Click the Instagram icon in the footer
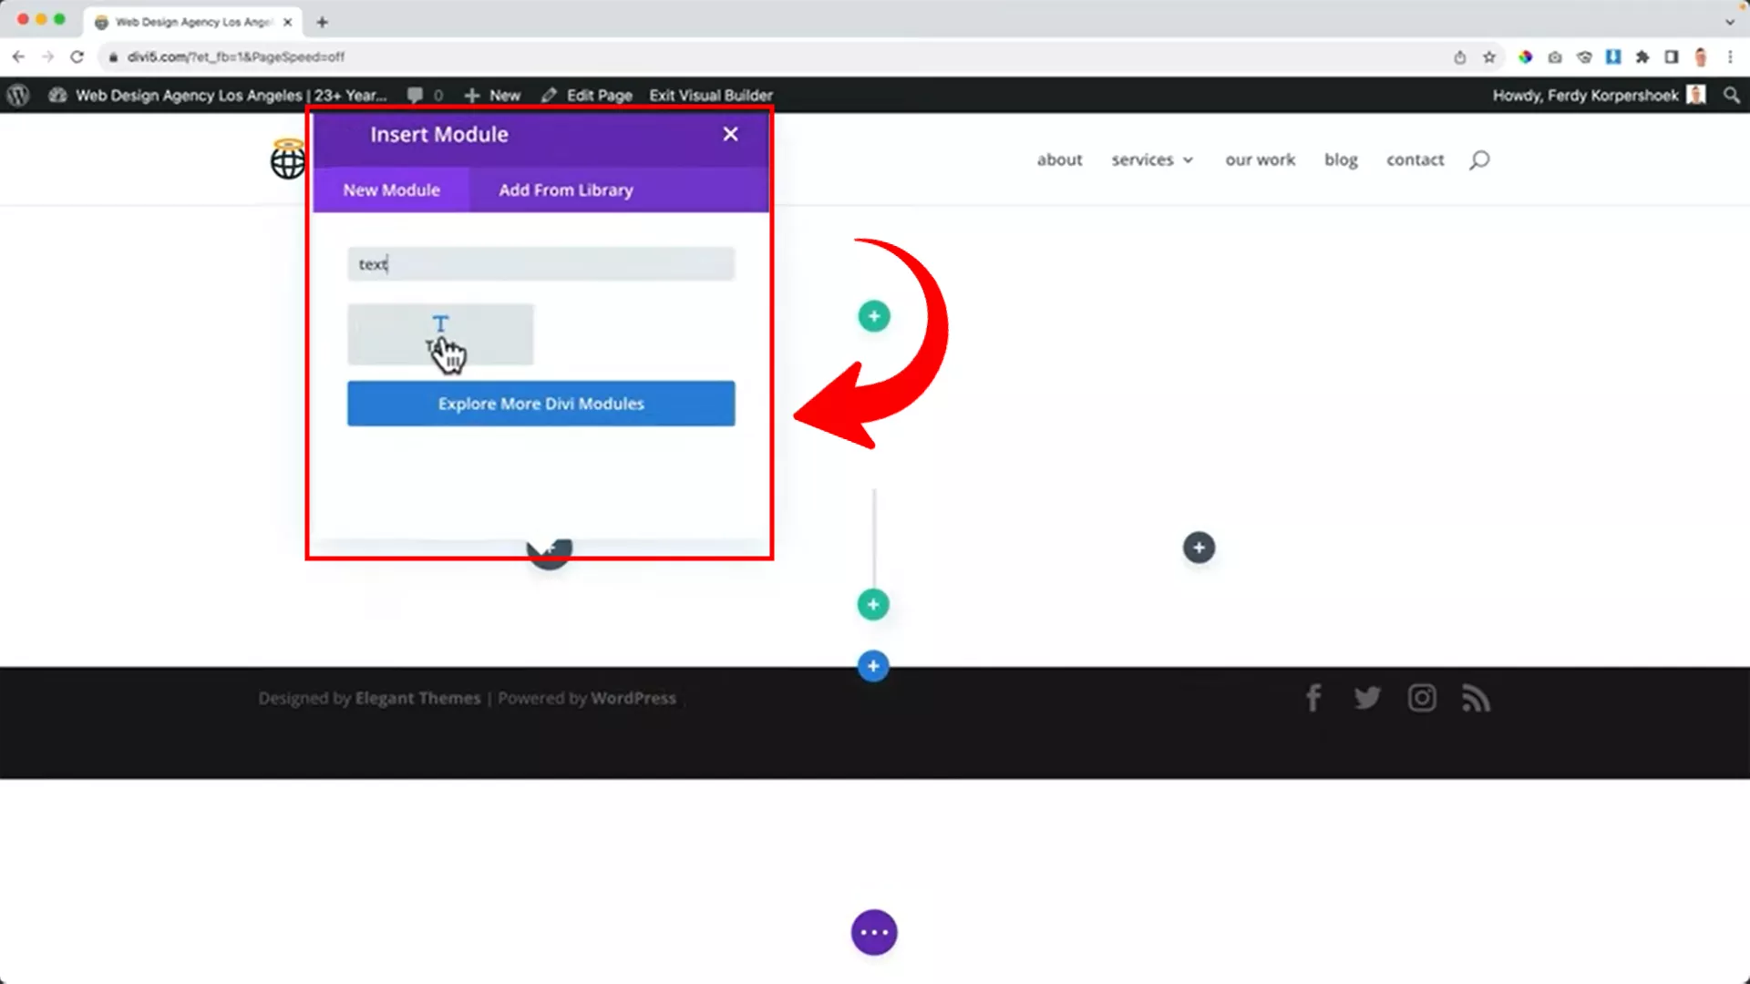 (x=1422, y=697)
